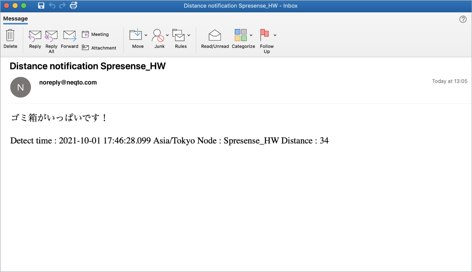Viewport: 472px width, 272px height.
Task: Select the sender address noreply@neqto.com
Action: [68, 82]
